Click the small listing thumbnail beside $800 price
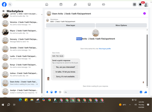The image size is (152, 112). (x=47, y=20)
